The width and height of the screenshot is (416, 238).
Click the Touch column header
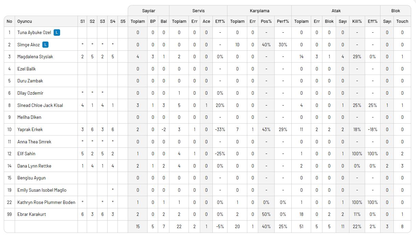pos(402,21)
